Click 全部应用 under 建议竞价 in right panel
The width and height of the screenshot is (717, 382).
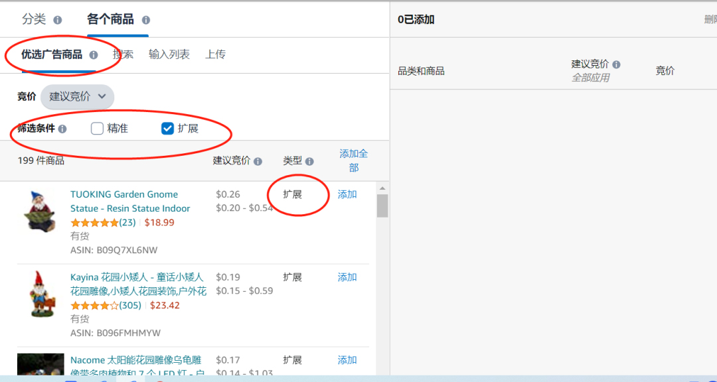590,78
